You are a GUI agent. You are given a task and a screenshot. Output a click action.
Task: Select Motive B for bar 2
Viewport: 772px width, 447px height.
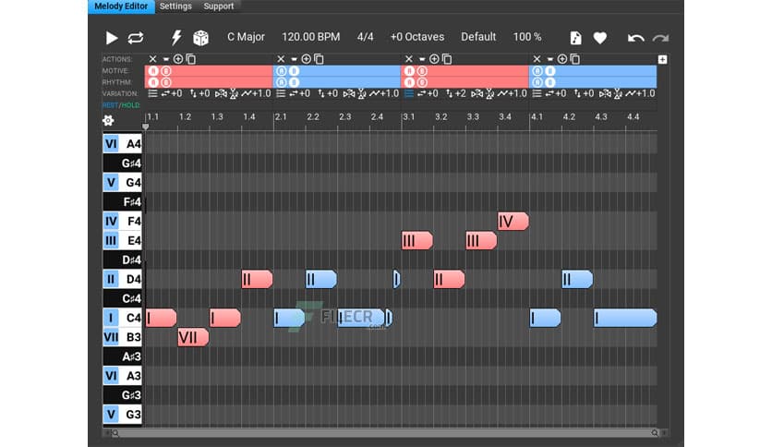294,71
